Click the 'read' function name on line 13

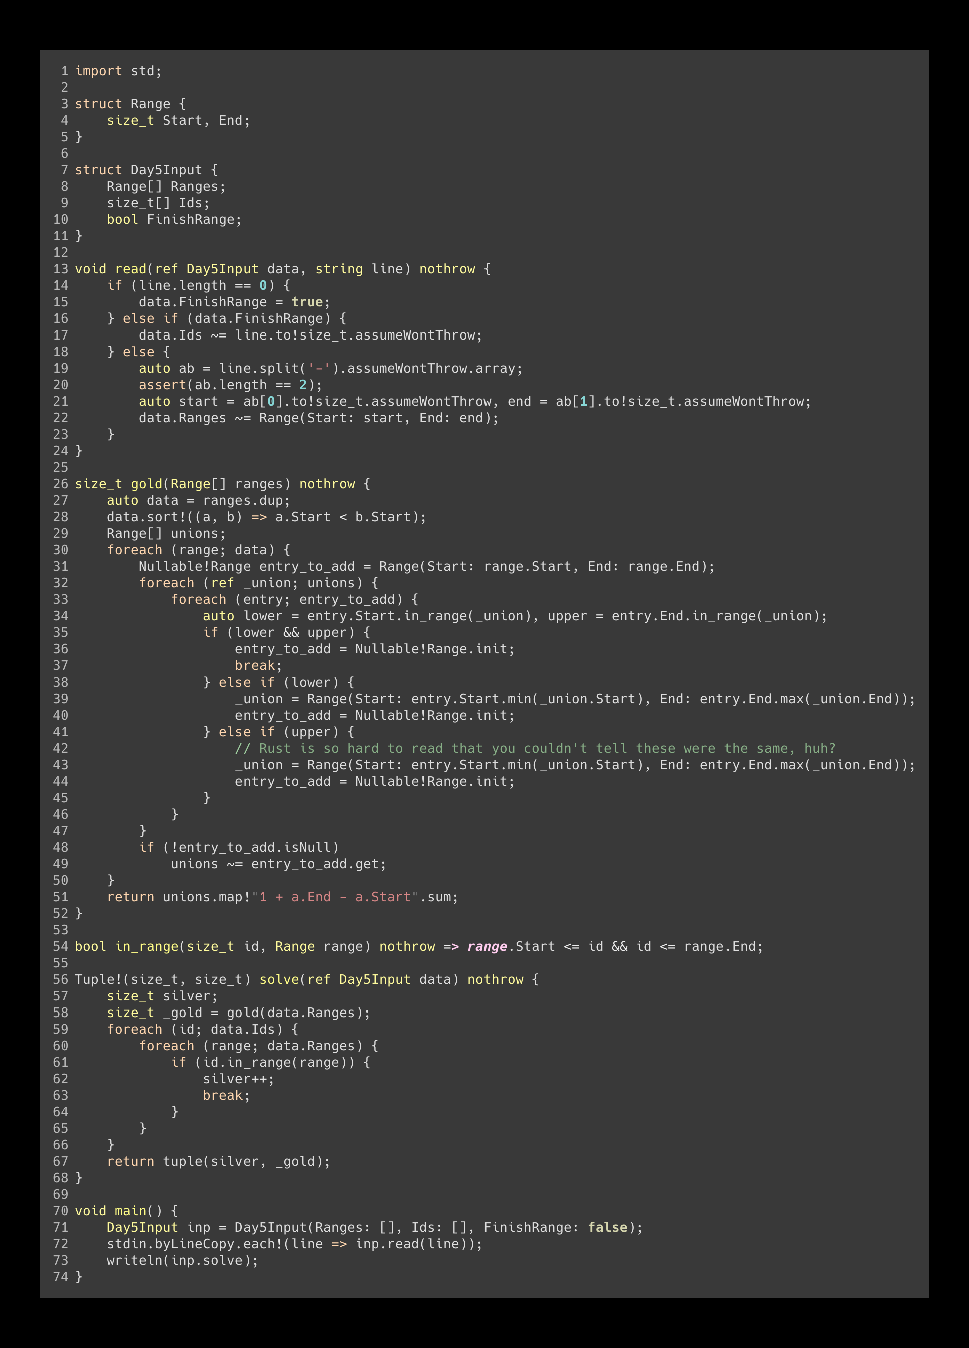[x=130, y=269]
